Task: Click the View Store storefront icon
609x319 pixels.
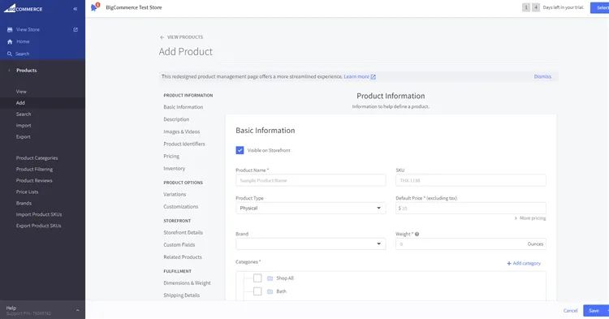Action: click(x=10, y=29)
